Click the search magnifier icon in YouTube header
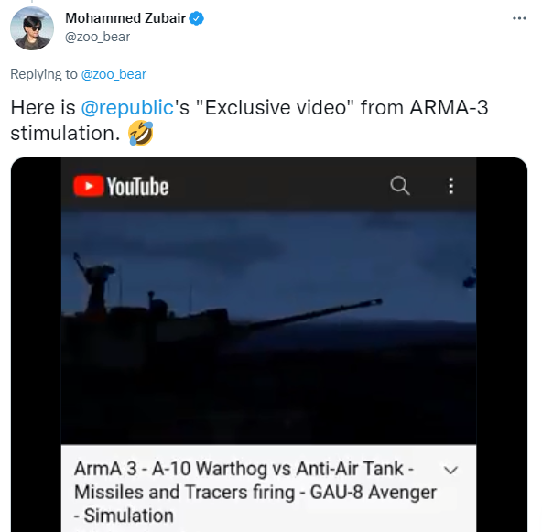 (400, 186)
